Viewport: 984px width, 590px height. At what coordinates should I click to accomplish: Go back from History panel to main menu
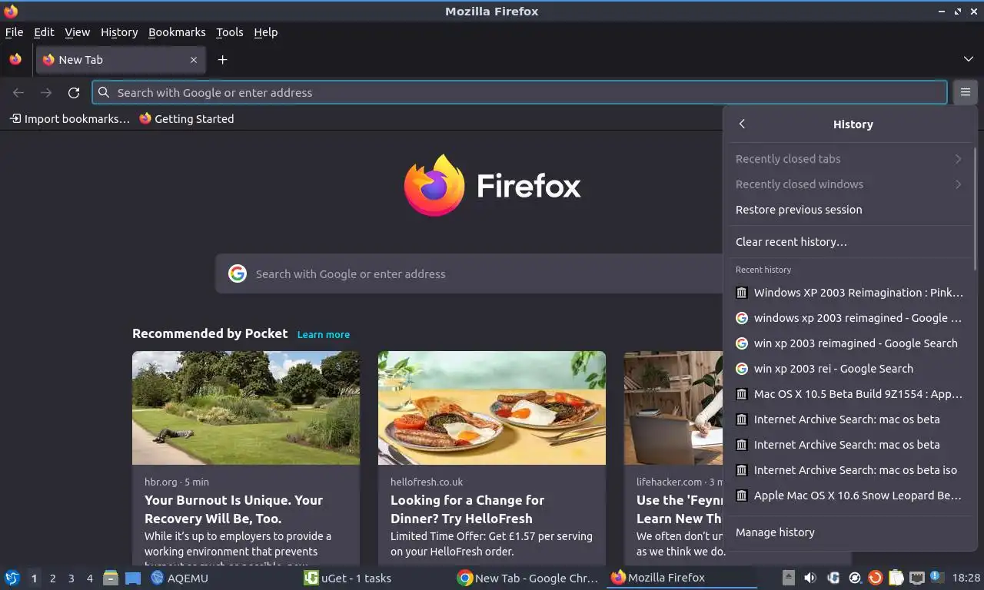742,124
